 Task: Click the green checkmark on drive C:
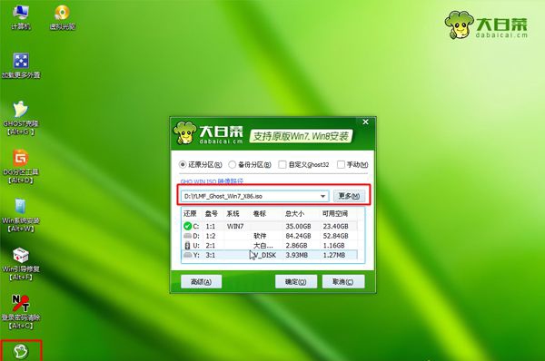coord(188,226)
